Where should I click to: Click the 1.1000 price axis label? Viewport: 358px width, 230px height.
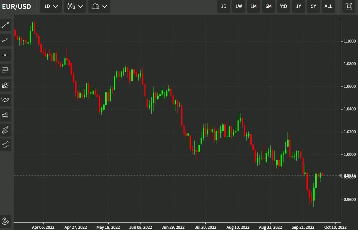[350, 41]
